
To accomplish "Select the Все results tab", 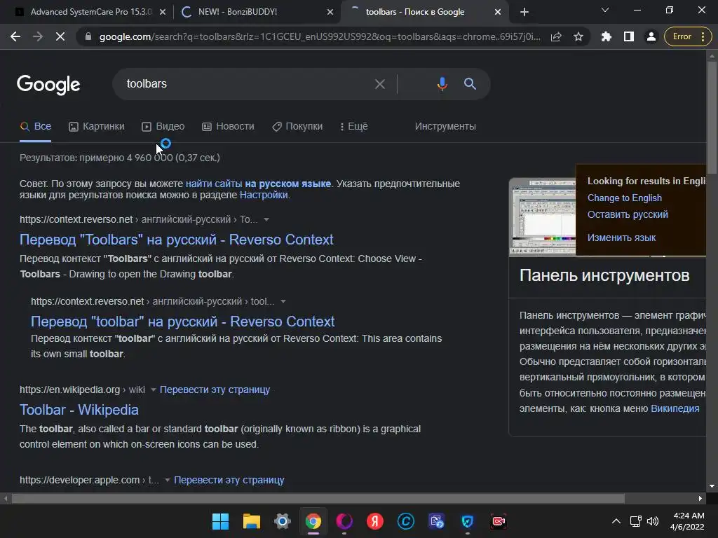I will pyautogui.click(x=36, y=127).
